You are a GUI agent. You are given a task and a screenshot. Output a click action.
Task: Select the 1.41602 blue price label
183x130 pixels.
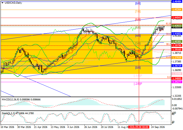[177, 34]
